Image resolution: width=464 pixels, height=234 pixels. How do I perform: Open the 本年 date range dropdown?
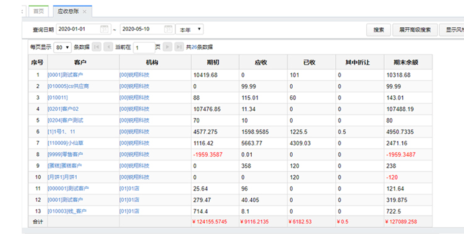pyautogui.click(x=189, y=29)
